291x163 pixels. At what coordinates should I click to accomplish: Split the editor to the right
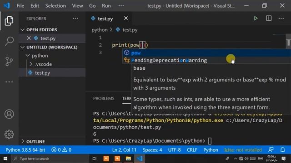(269, 18)
